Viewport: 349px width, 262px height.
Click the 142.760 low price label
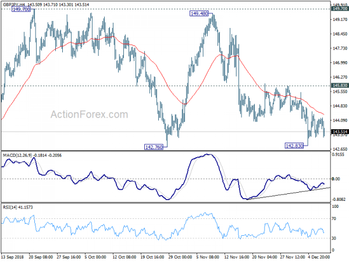tap(154, 147)
